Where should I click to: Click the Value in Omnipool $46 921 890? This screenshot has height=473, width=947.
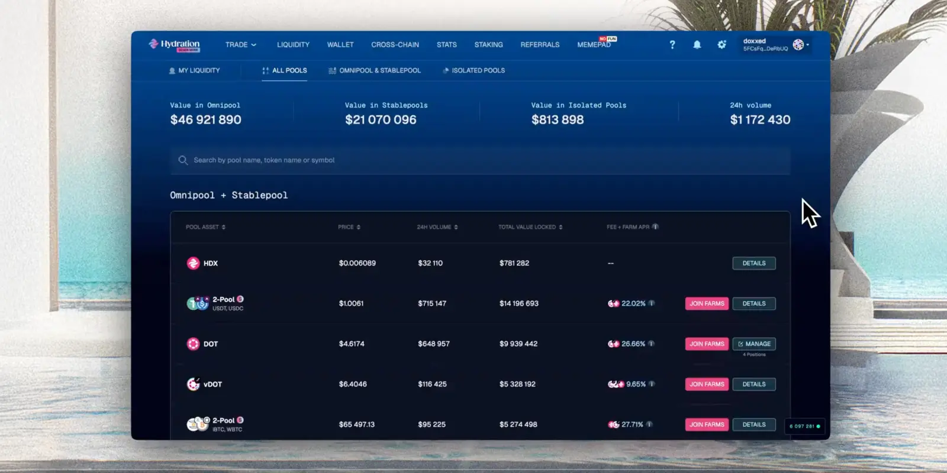tap(205, 119)
